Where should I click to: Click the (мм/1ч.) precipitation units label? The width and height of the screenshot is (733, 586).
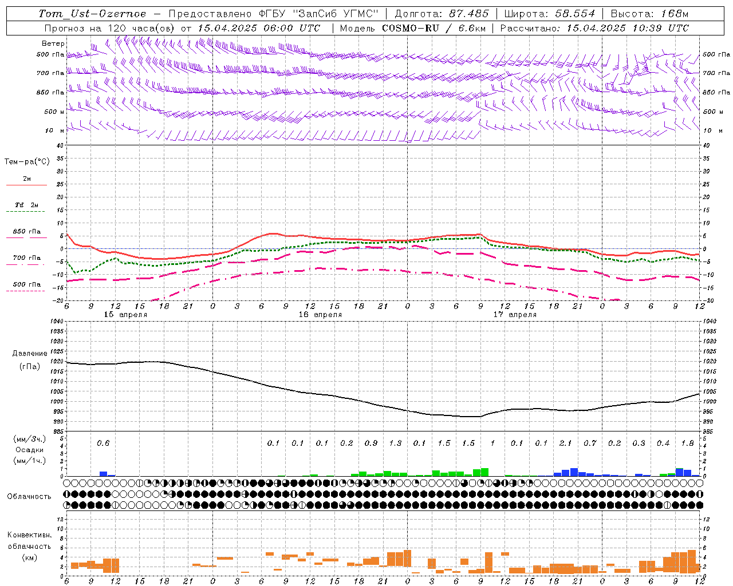[x=30, y=461]
